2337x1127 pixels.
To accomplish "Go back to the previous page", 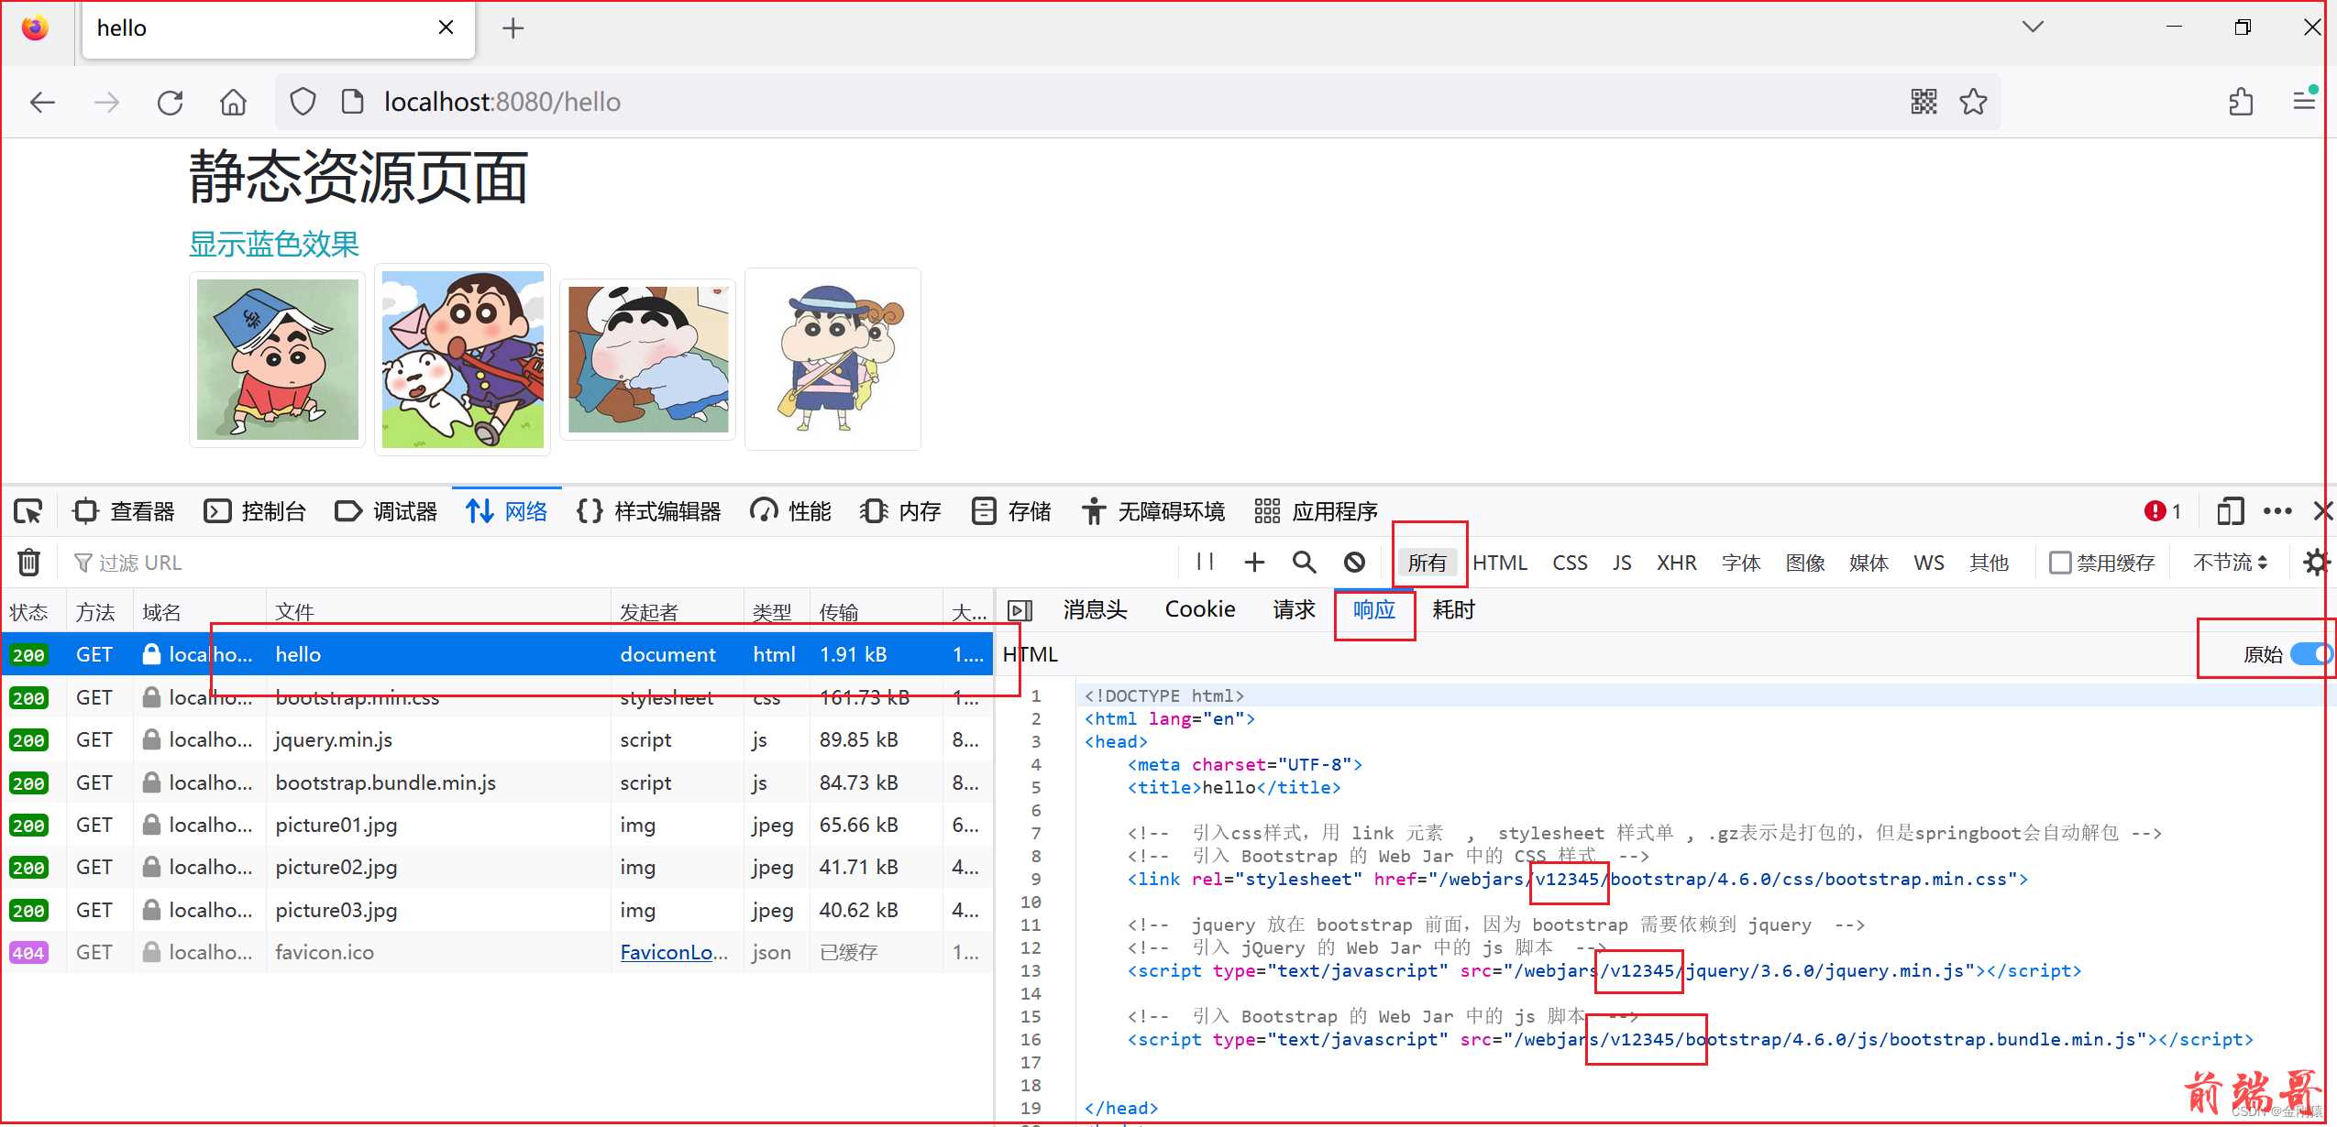I will point(42,102).
